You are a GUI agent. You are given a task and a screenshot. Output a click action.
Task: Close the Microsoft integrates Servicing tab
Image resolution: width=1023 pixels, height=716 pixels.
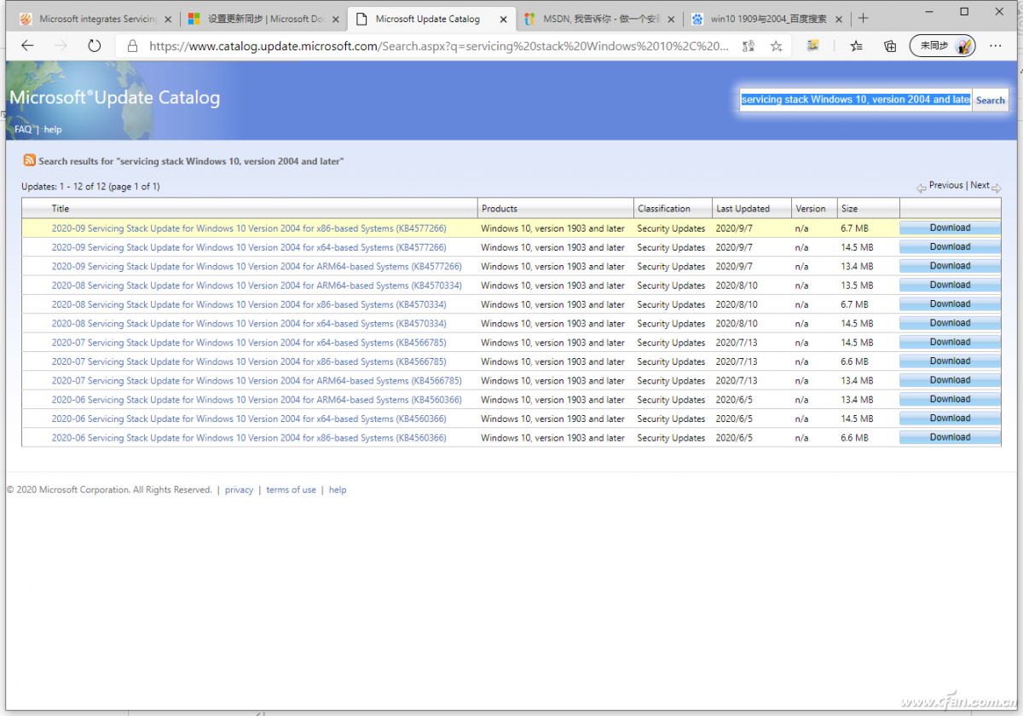click(167, 19)
